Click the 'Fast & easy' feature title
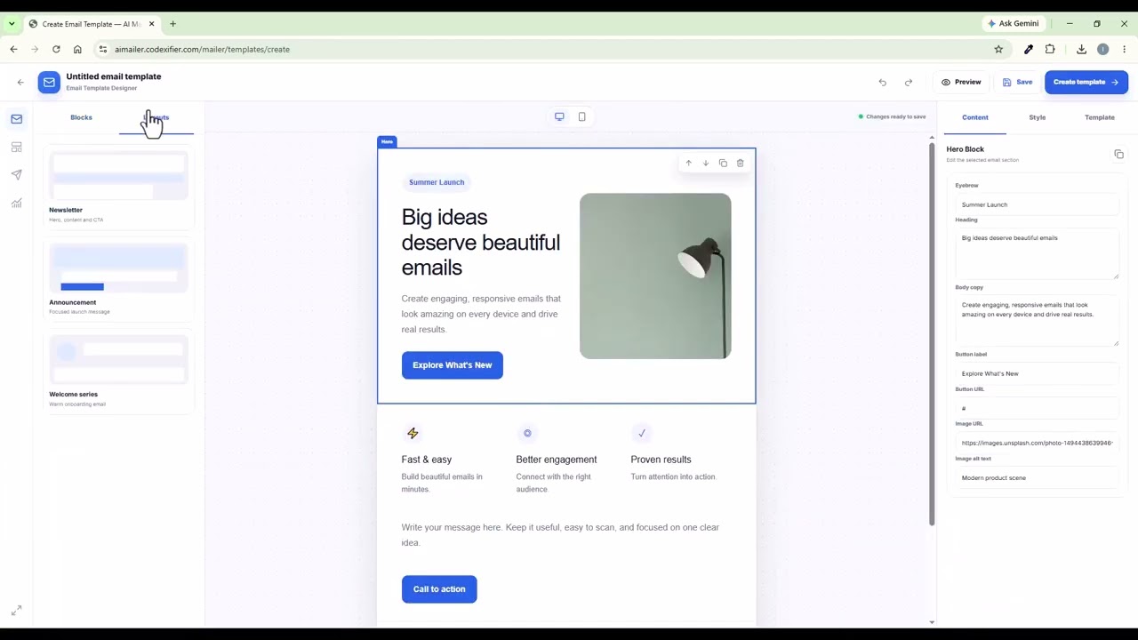 pyautogui.click(x=427, y=460)
